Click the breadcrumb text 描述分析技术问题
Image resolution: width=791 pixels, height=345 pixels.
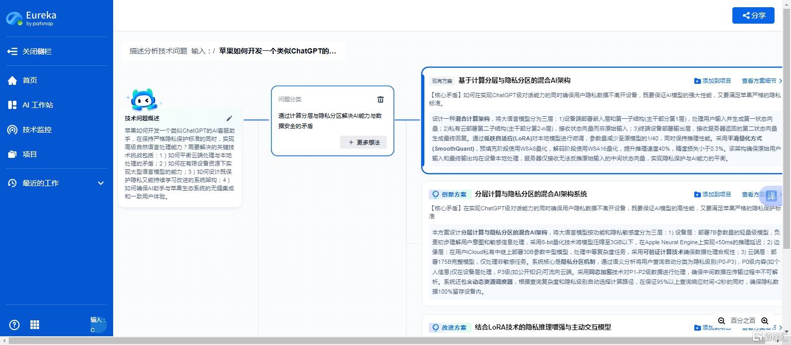pyautogui.click(x=158, y=51)
